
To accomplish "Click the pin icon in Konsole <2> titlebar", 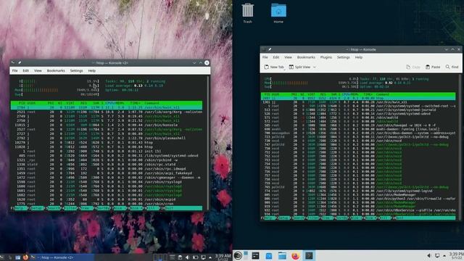I will 20,63.
